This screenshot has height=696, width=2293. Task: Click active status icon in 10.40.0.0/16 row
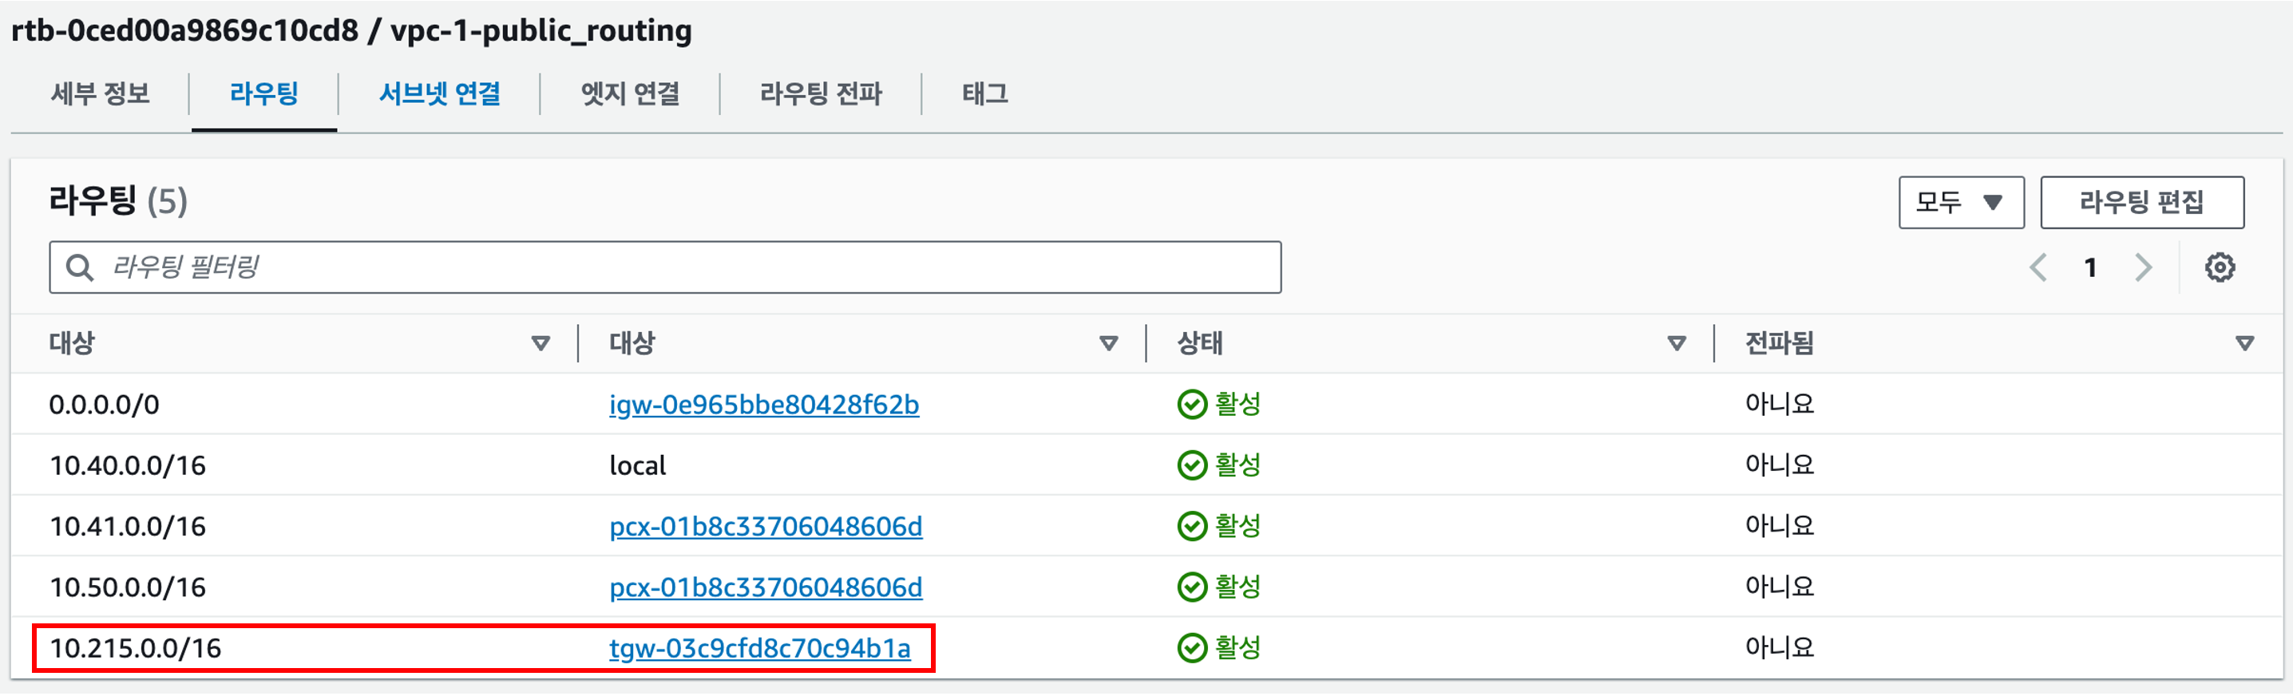(x=1192, y=465)
